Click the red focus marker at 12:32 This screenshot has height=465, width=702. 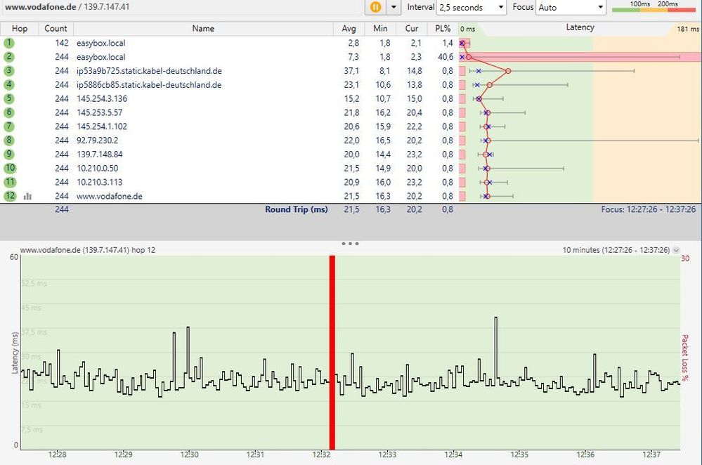(x=331, y=351)
